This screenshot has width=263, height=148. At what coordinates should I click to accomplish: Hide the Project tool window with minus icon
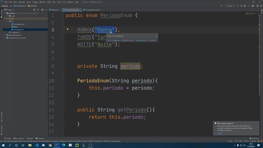(x=46, y=10)
